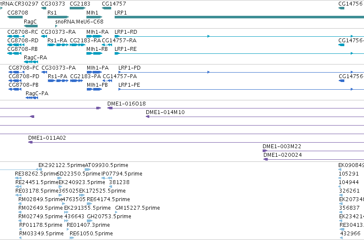This screenshot has height=240, width=364.
Task: Click the Rs1 gene label
Action: point(52,13)
